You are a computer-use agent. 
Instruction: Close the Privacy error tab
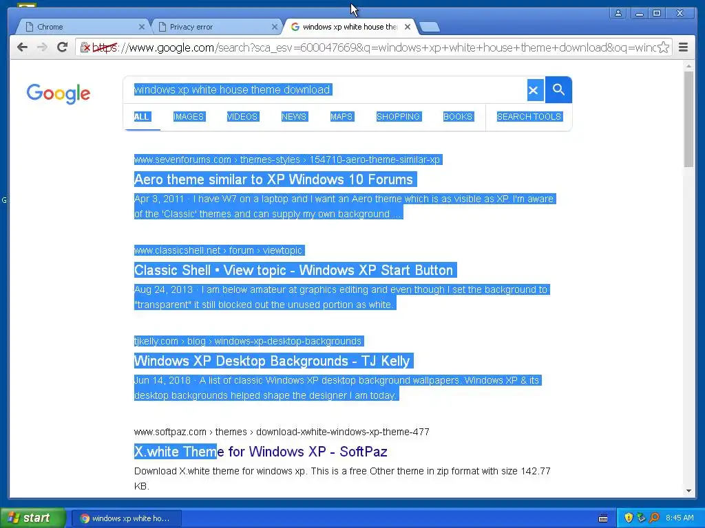(x=274, y=27)
